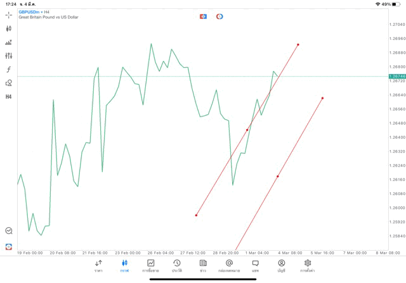Screen dimensions: 406x283
Task: Open the news (ข่าว) tab
Action: coord(203,265)
